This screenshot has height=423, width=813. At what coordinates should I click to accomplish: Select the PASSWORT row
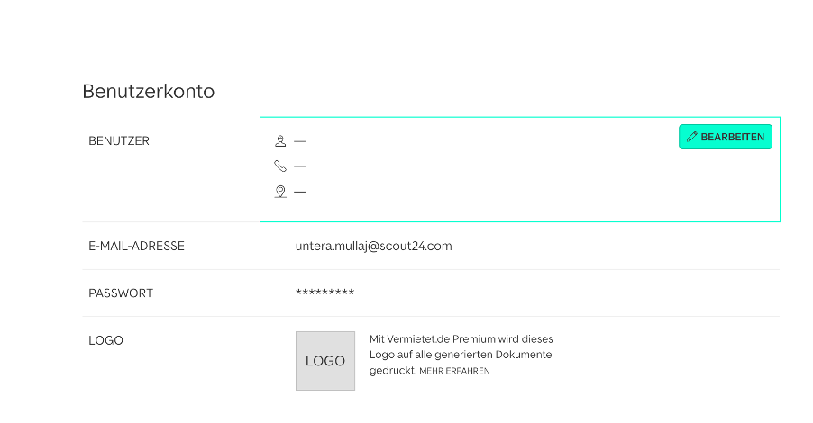(431, 293)
